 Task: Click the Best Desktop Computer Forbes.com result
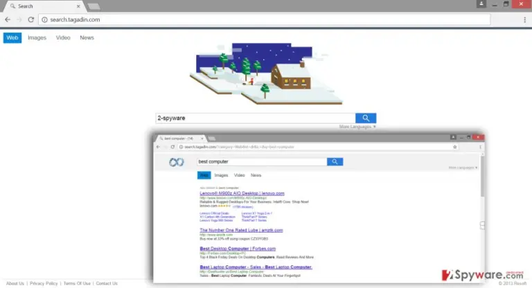click(x=238, y=249)
